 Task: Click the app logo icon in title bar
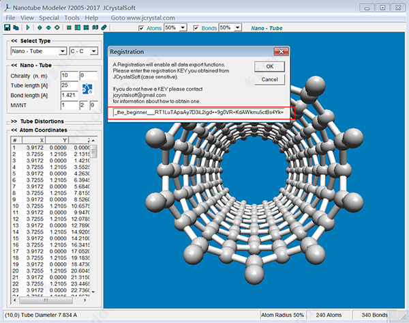tap(7, 8)
